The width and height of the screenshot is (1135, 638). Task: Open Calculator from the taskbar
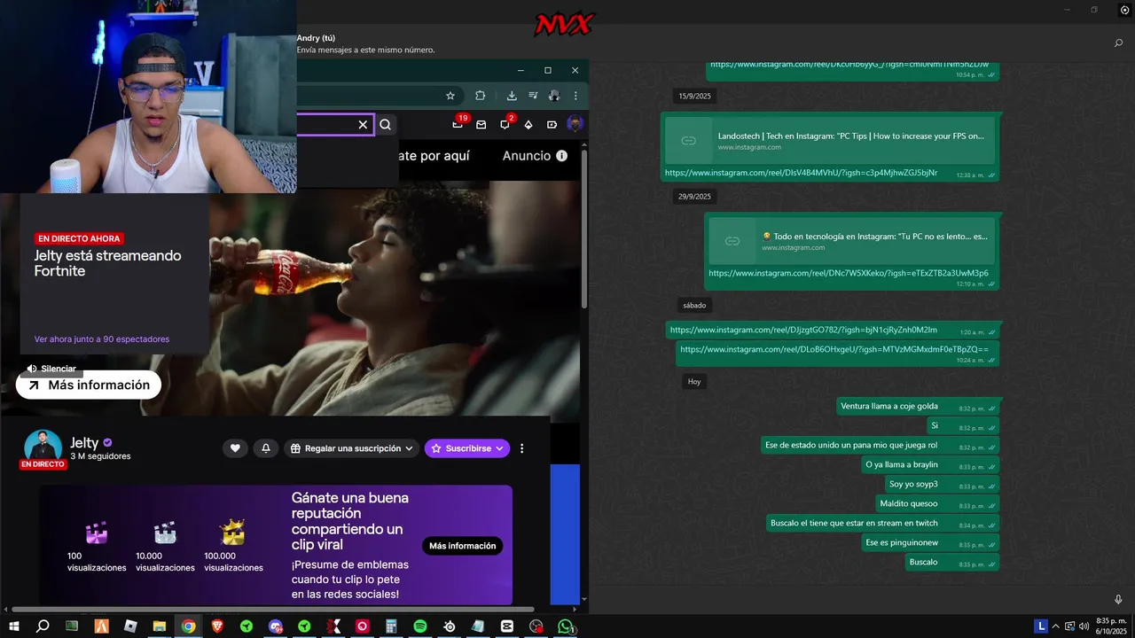391,626
